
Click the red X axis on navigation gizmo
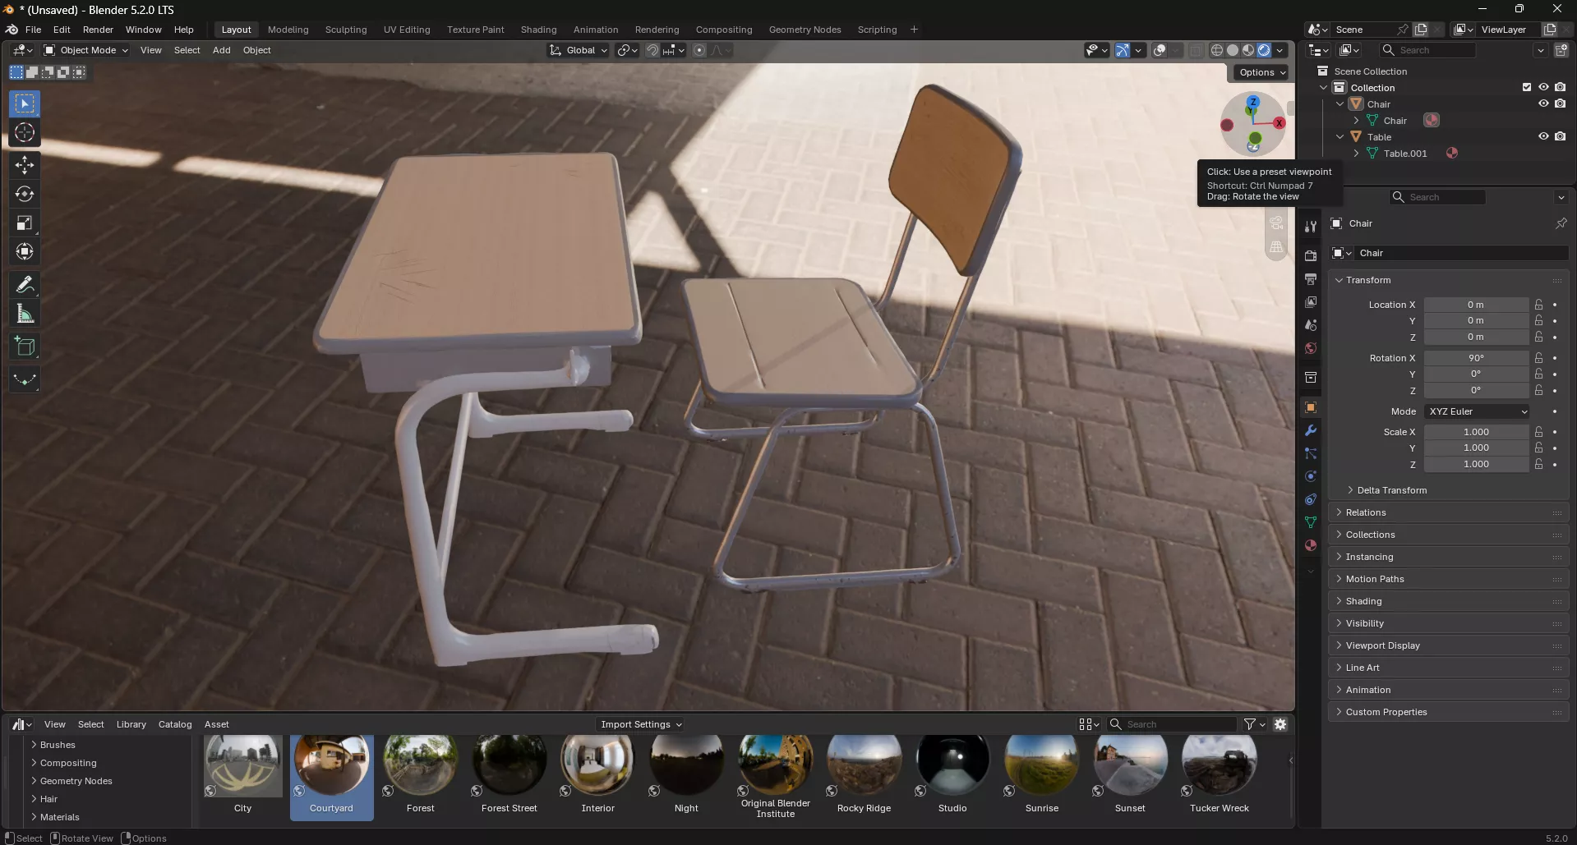pyautogui.click(x=1279, y=123)
